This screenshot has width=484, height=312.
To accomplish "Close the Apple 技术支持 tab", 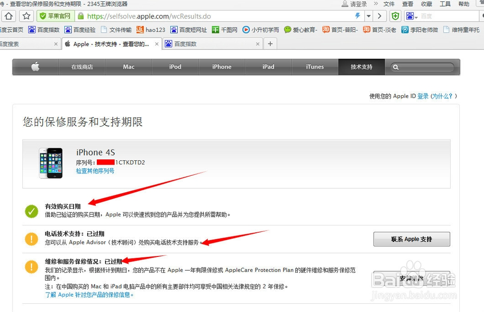I will point(157,44).
